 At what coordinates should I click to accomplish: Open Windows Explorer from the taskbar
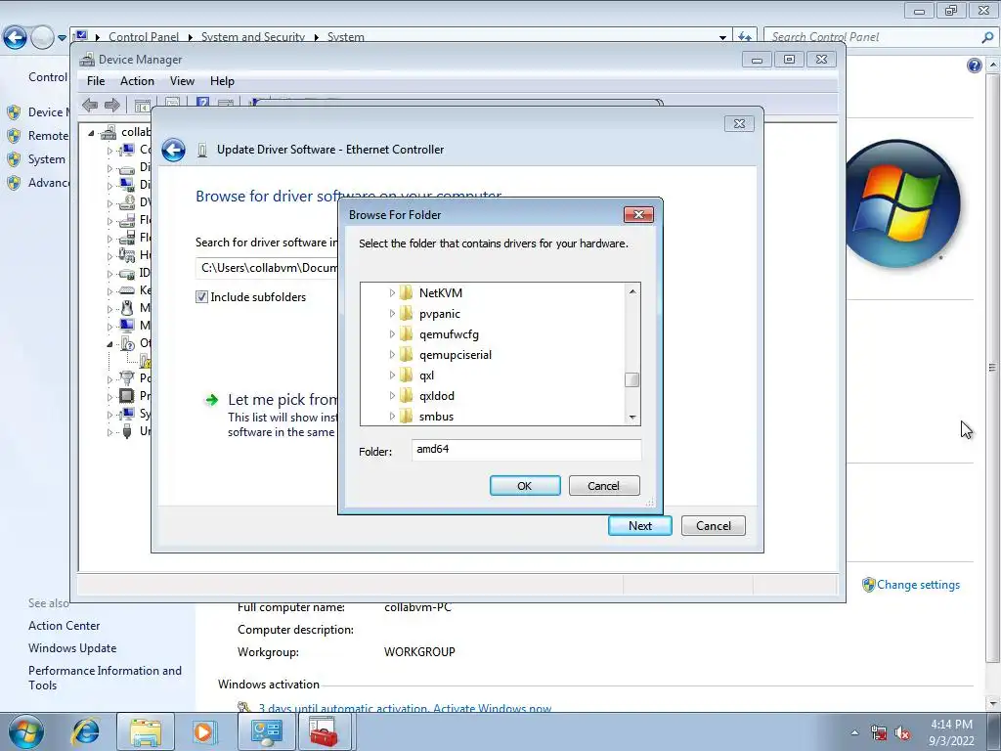(x=146, y=731)
